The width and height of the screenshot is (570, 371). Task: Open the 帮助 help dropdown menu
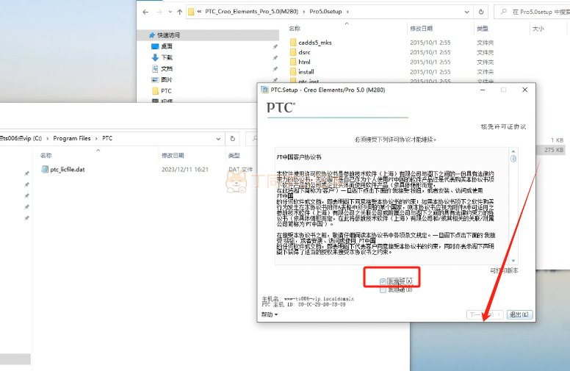(270, 314)
